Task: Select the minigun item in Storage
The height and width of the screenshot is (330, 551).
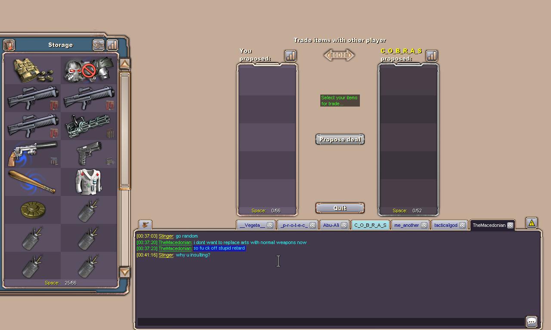Action: pos(89,126)
